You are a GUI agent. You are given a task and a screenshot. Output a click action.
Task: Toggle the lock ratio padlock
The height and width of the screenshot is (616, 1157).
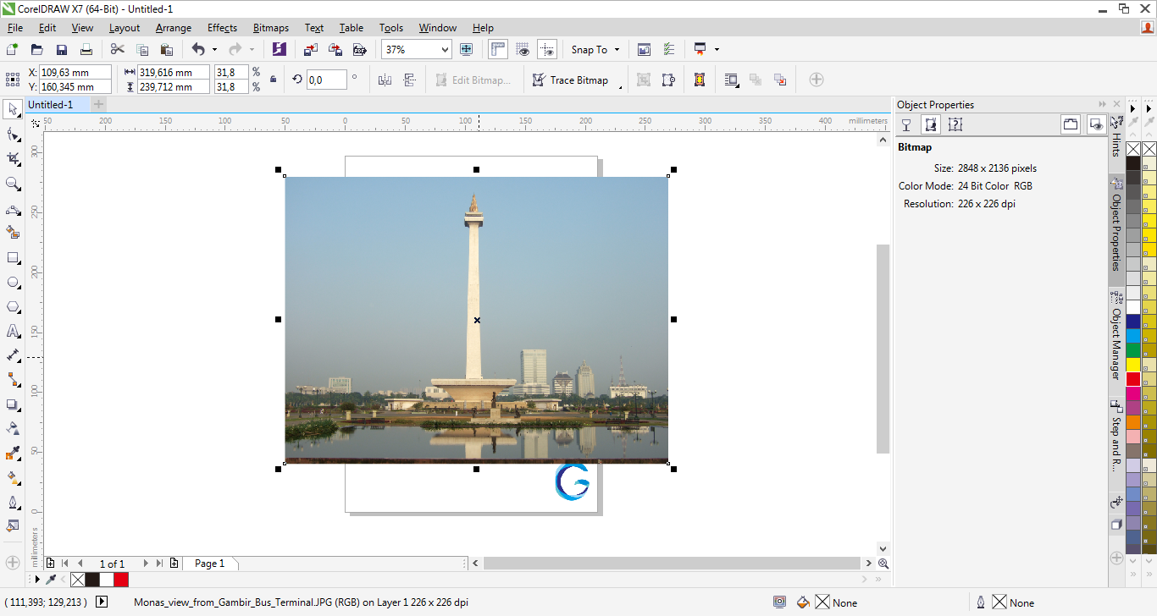[x=273, y=80]
